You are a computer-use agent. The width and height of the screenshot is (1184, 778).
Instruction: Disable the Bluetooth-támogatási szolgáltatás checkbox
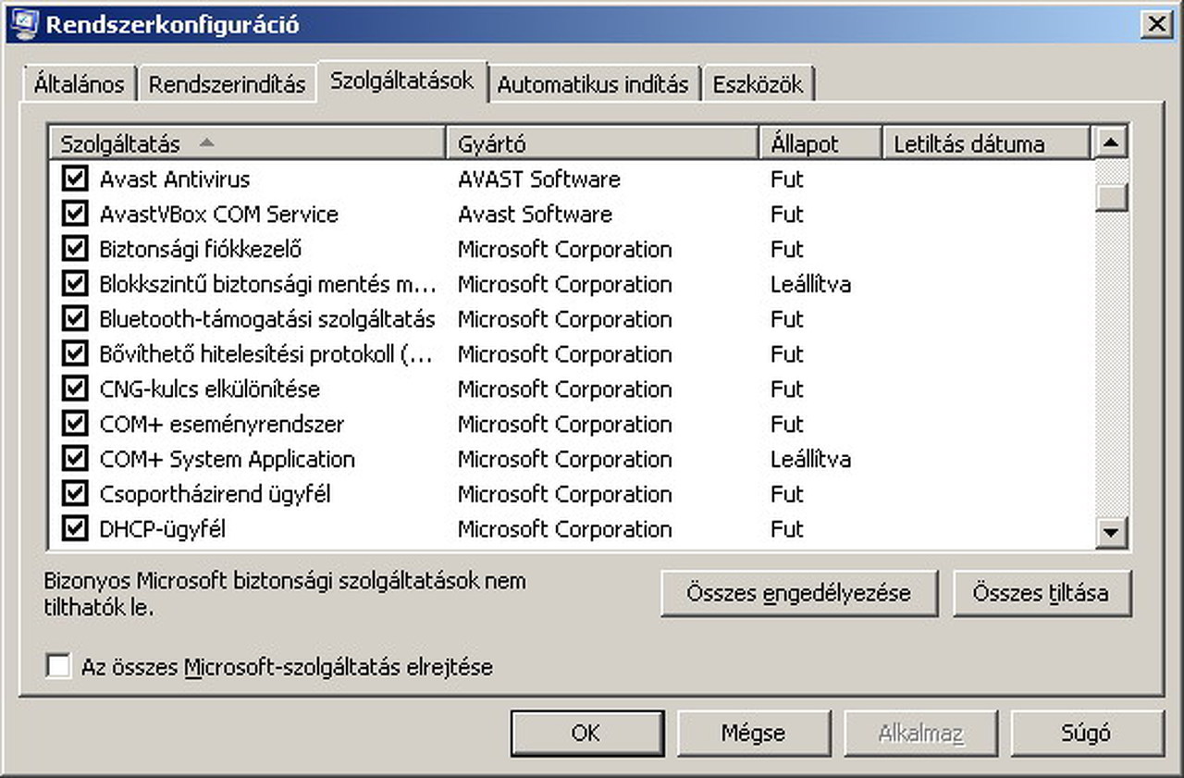[75, 320]
